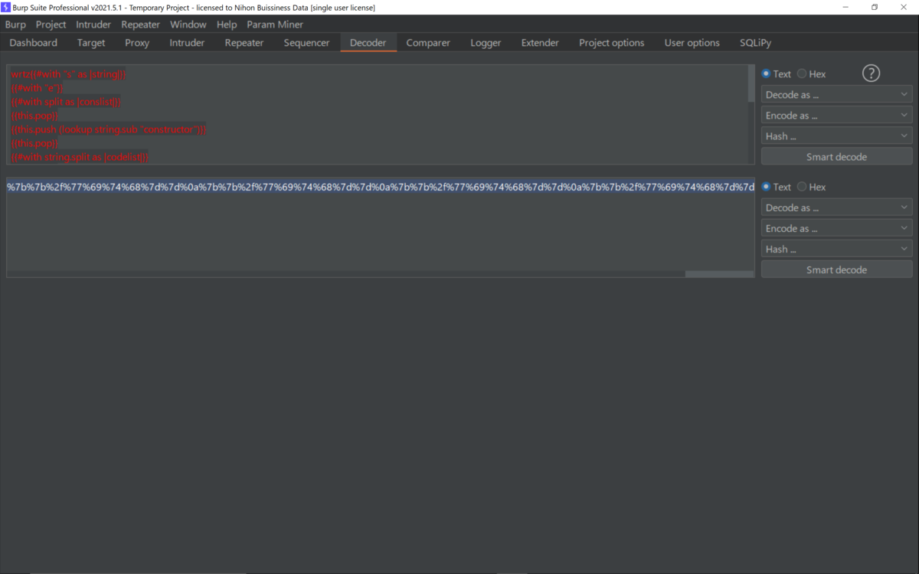
Task: Close the Burp Suite window
Action: pos(904,7)
